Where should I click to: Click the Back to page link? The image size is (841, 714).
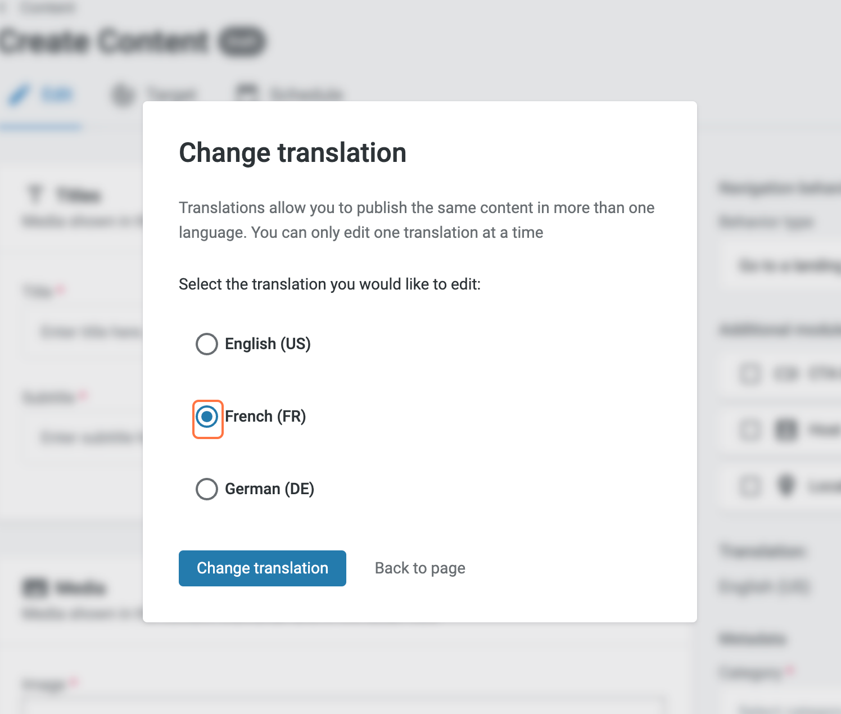point(419,568)
